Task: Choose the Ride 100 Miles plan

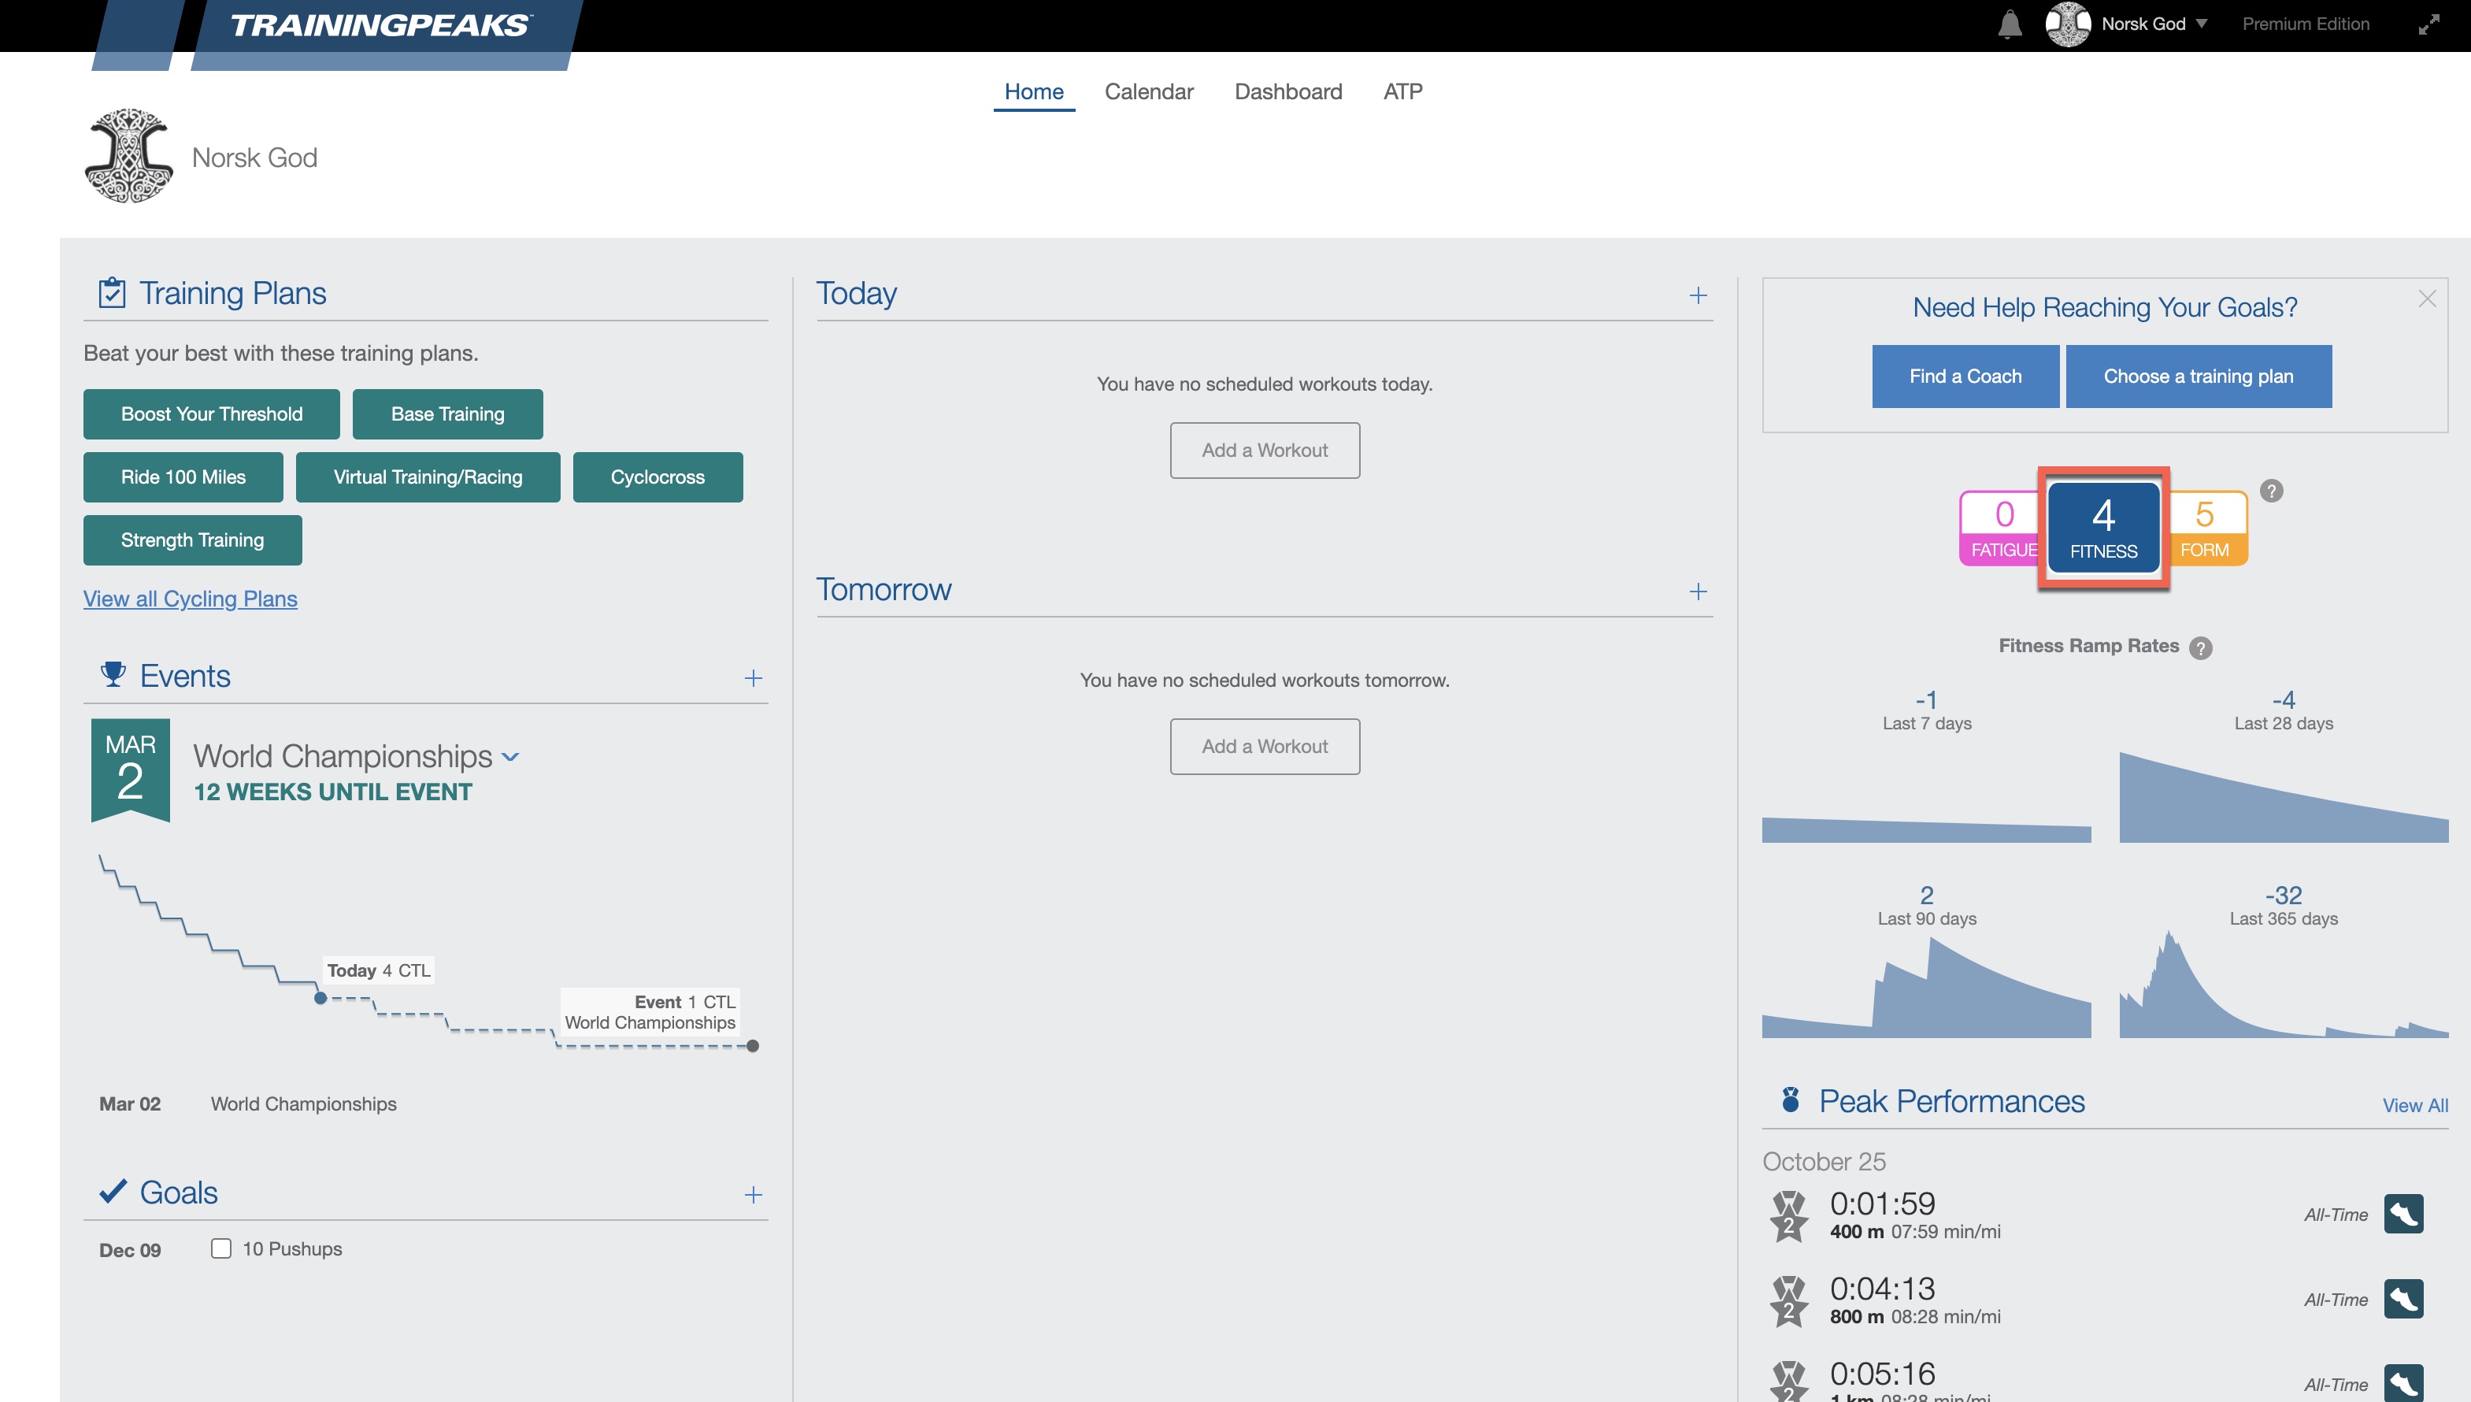Action: (x=183, y=477)
